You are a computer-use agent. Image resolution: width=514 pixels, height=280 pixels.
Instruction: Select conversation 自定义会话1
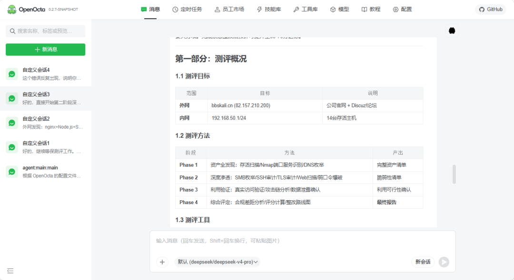[x=46, y=147]
